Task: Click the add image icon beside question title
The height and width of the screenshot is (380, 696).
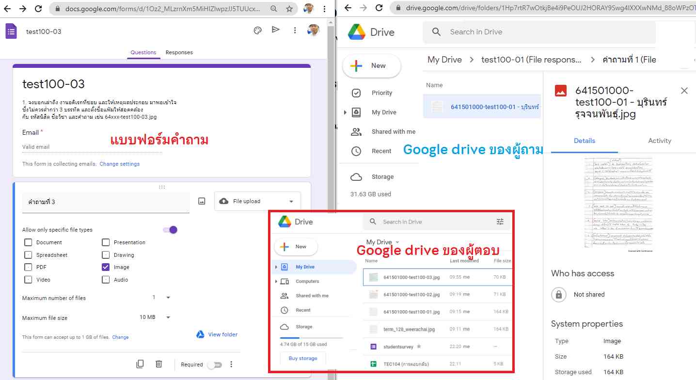Action: [x=202, y=201]
